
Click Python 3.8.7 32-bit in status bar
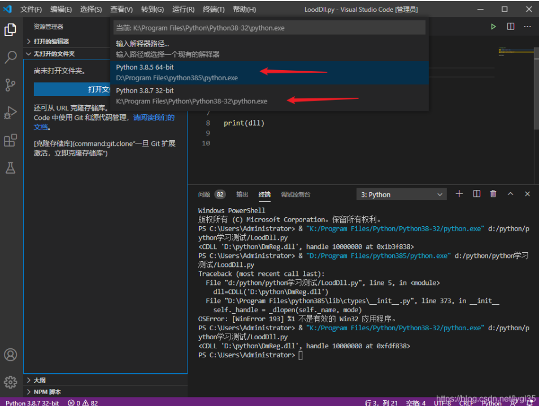[x=32, y=403]
